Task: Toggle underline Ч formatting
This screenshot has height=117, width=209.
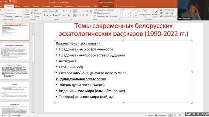Action: 50,15
